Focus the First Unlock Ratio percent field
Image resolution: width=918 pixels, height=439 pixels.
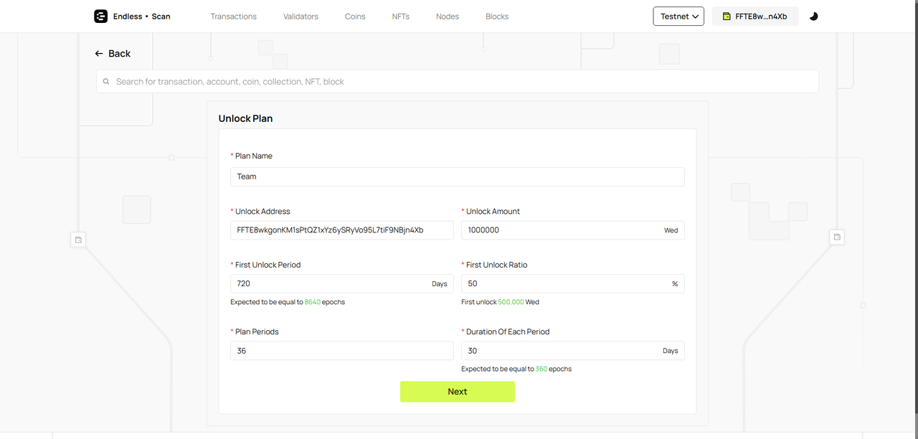point(563,283)
